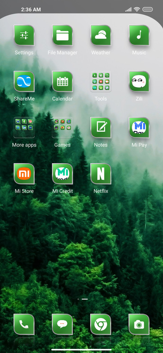Tap the "File Manager" label text
The height and width of the screenshot is (353, 163).
(62, 53)
